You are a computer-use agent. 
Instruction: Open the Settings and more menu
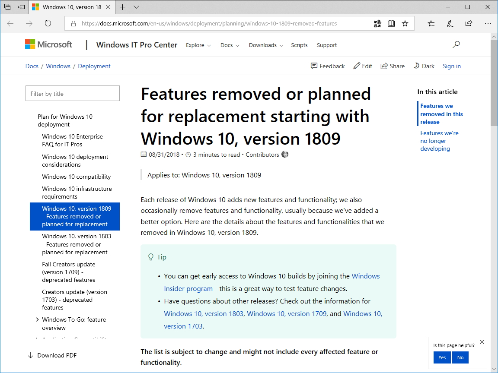488,24
